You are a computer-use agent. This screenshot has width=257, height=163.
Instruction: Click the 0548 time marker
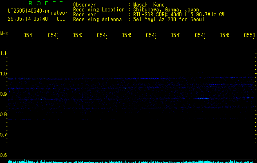(200, 35)
